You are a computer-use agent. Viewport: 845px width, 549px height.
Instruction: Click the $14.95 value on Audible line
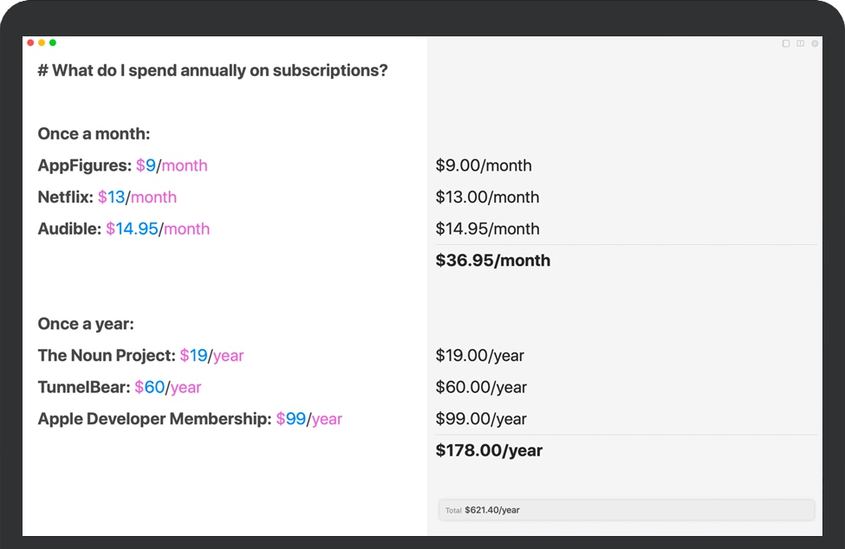pyautogui.click(x=132, y=229)
